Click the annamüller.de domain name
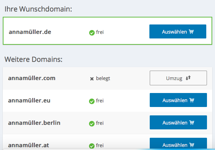 pos(30,32)
